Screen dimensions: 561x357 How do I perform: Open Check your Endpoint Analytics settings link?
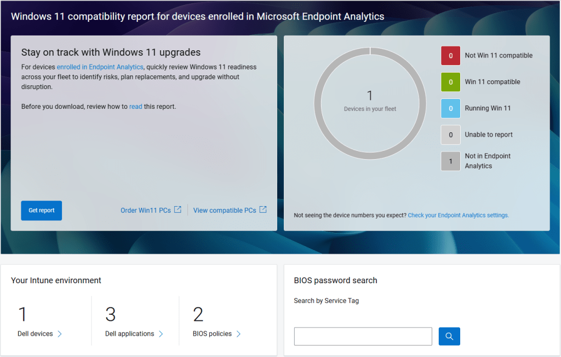pos(458,215)
